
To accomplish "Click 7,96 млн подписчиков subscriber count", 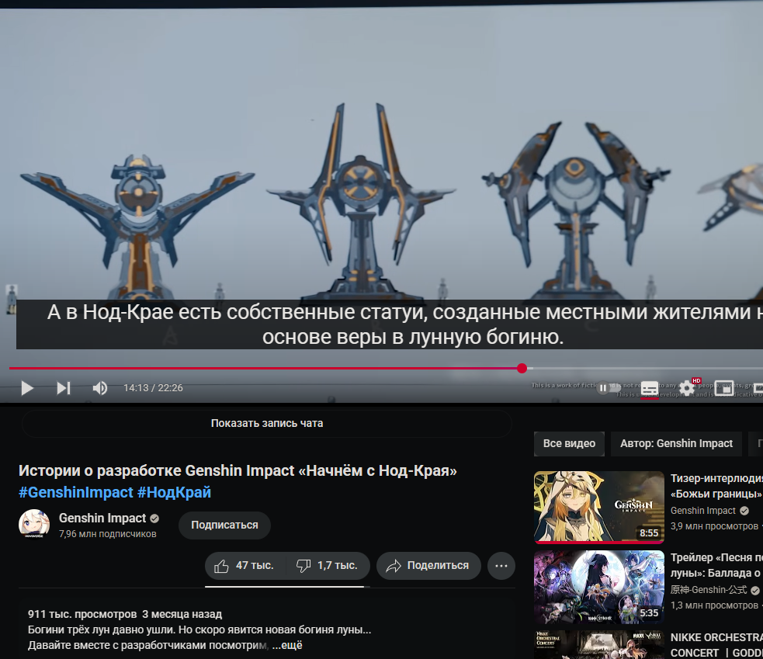I will [108, 534].
